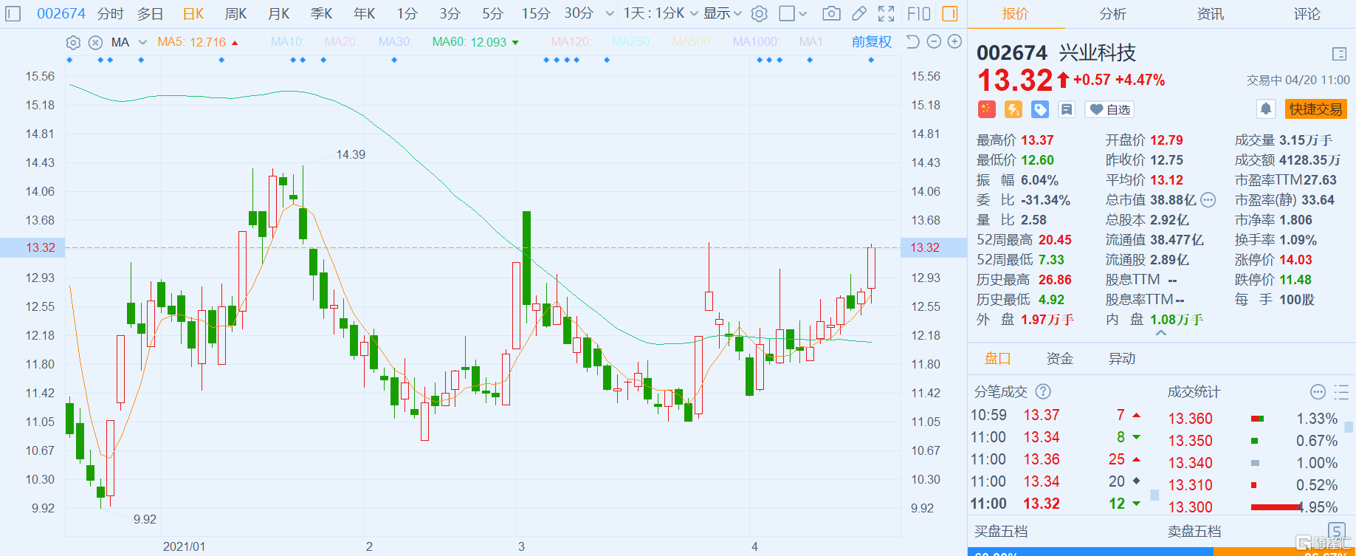1356x556 pixels.
Task: Open 显示 display dropdown
Action: 723,13
